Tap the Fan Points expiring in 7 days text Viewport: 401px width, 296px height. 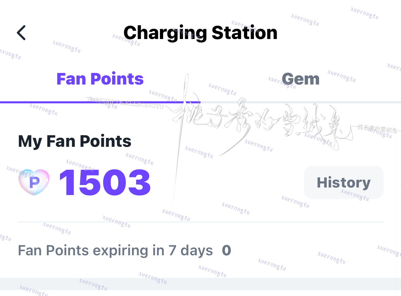point(116,250)
